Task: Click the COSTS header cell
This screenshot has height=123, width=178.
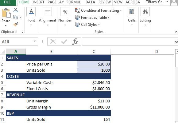Action: (x=16, y=76)
